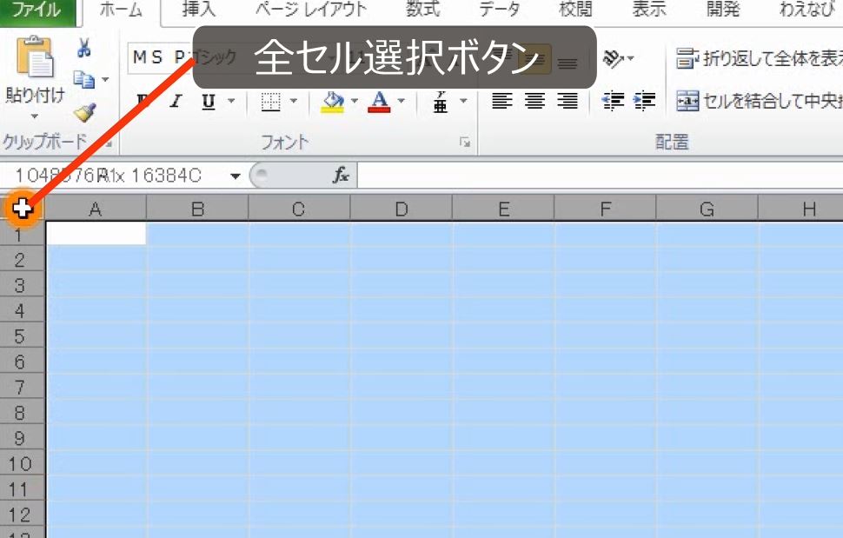Select column E header
The image size is (843, 538).
[503, 209]
